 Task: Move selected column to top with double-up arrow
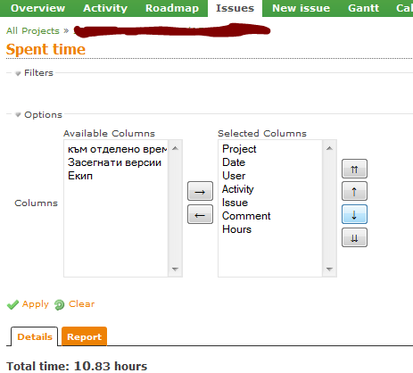(x=354, y=169)
